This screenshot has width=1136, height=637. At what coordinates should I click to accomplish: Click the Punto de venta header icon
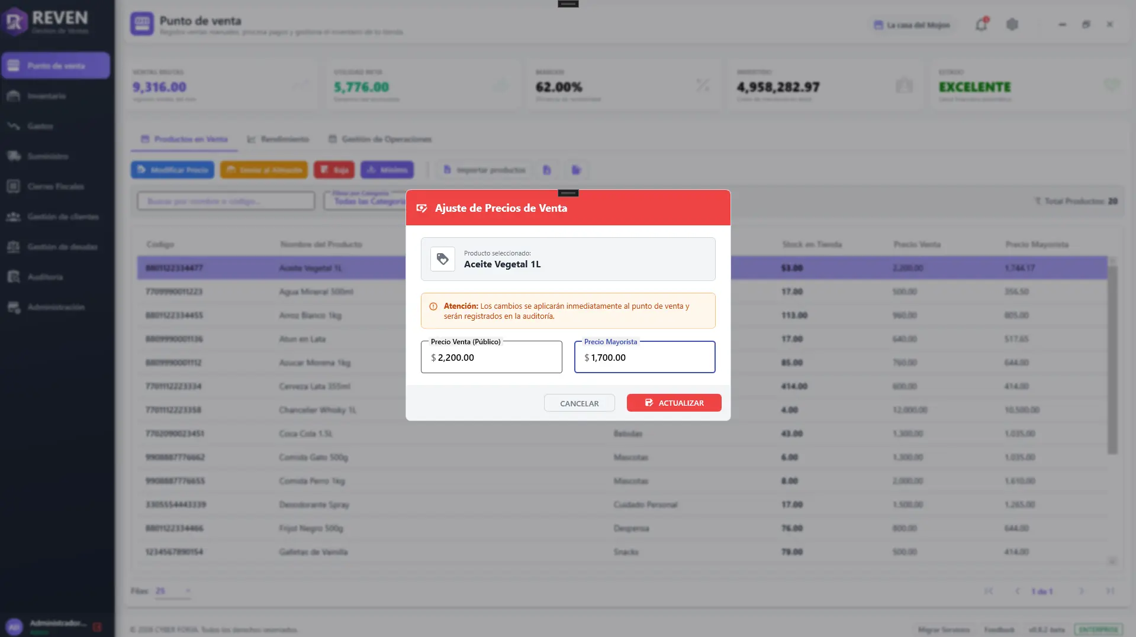[142, 24]
